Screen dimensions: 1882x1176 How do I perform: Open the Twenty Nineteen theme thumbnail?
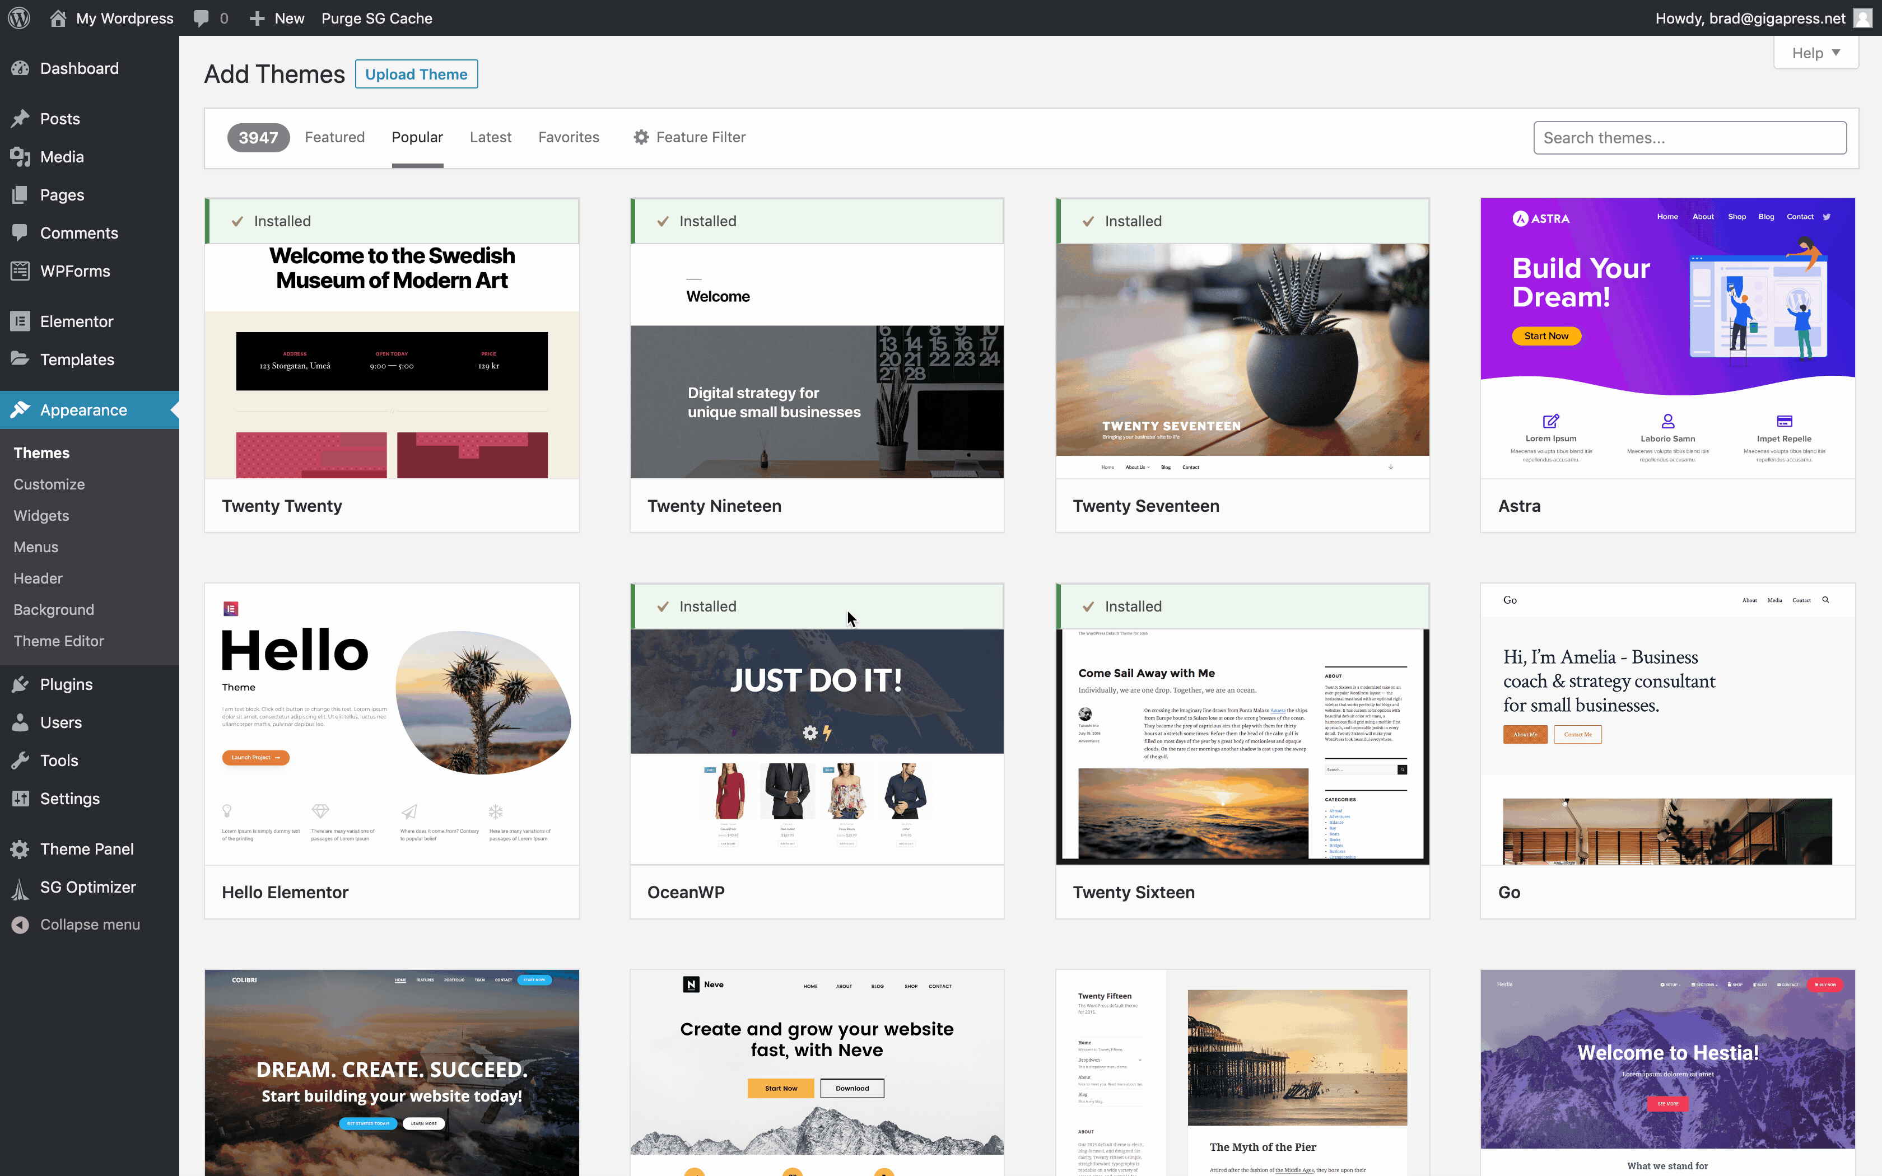tap(817, 361)
